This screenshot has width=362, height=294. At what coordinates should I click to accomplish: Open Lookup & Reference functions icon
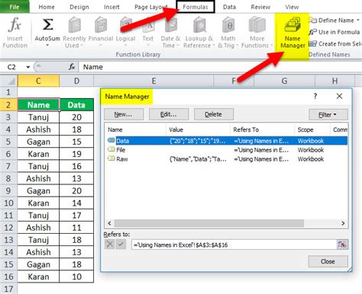point(199,25)
